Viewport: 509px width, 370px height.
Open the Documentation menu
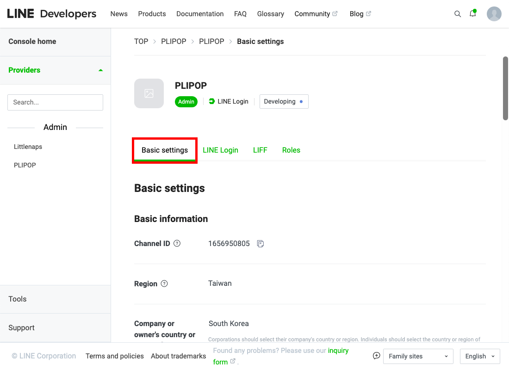pyautogui.click(x=200, y=14)
